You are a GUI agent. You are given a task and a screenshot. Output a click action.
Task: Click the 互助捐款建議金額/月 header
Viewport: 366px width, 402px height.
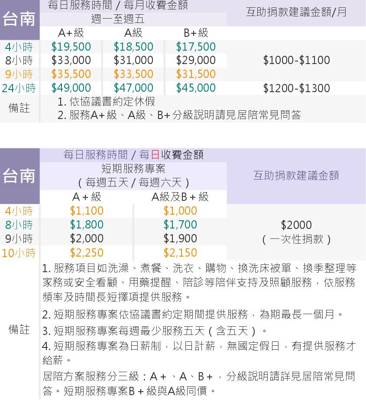pos(297,12)
